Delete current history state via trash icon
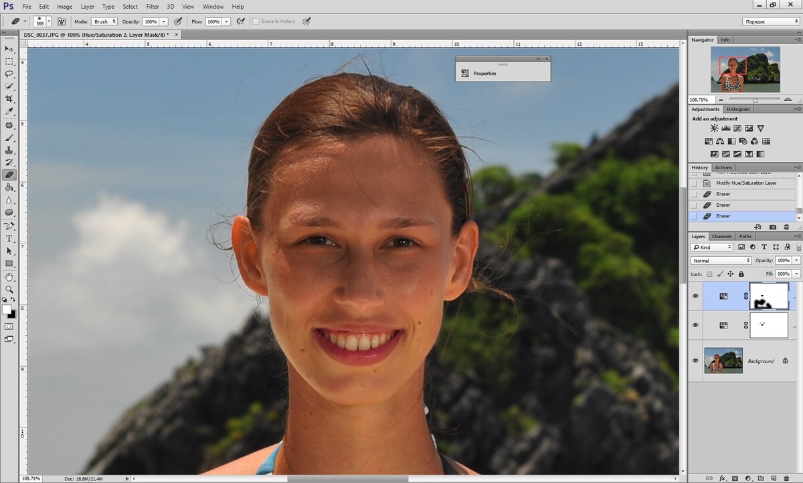This screenshot has height=483, width=803. 786,227
